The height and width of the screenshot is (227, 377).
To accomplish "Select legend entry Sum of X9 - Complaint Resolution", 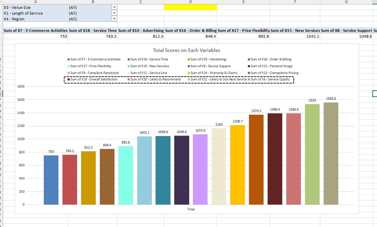I will coord(93,73).
